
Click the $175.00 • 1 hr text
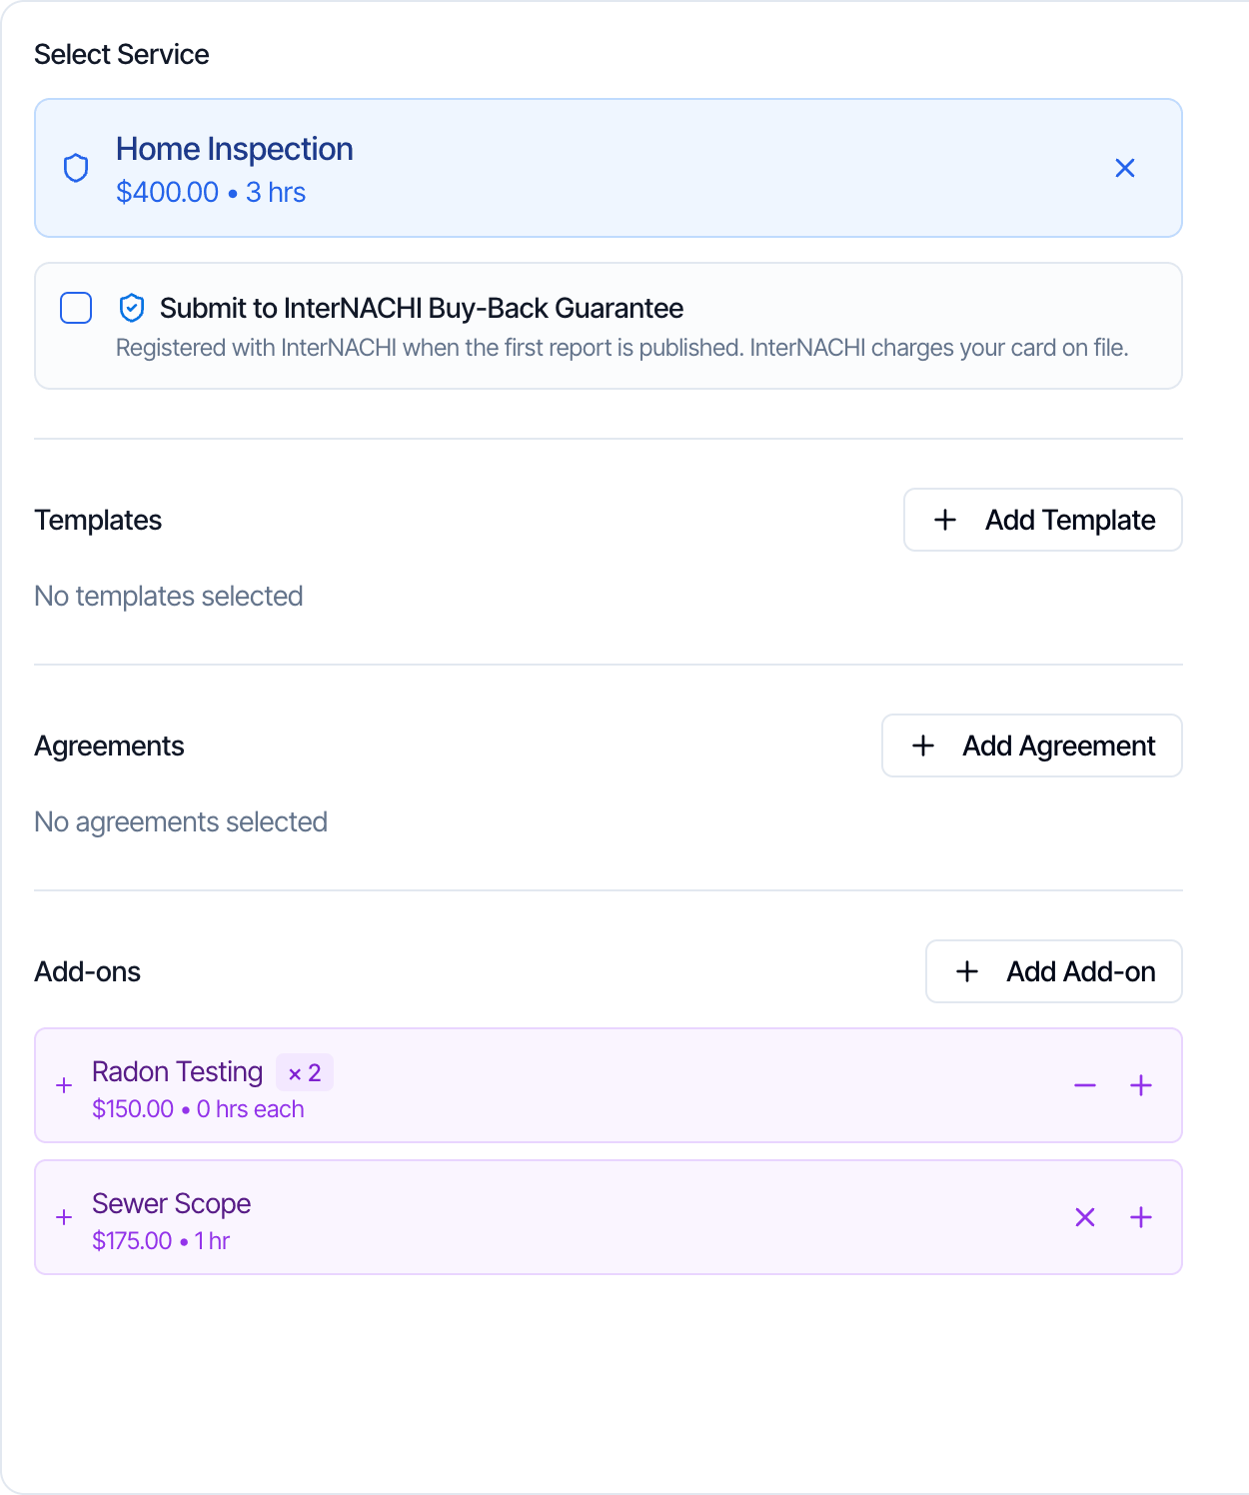[x=161, y=1241]
